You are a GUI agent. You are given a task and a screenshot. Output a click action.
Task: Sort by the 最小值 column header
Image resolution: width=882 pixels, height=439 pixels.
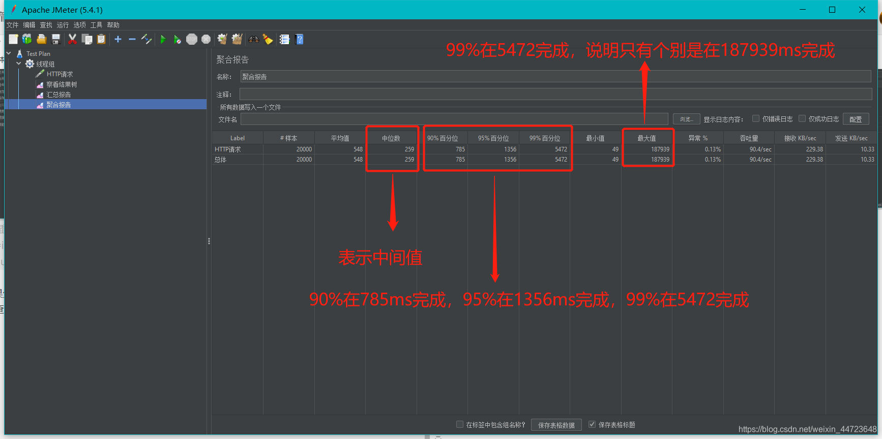click(x=596, y=138)
